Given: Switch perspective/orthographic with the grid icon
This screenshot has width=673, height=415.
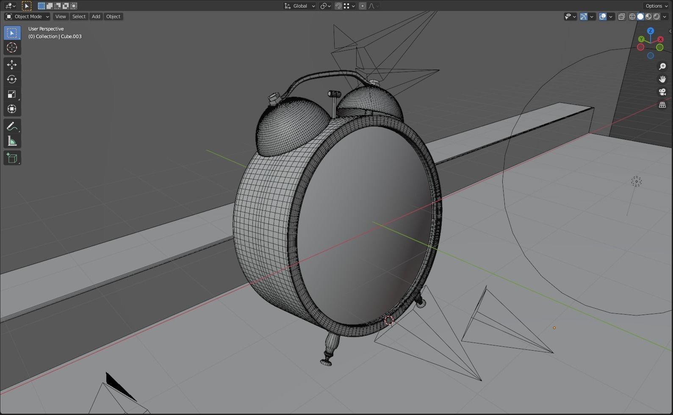Looking at the screenshot, I should (662, 105).
